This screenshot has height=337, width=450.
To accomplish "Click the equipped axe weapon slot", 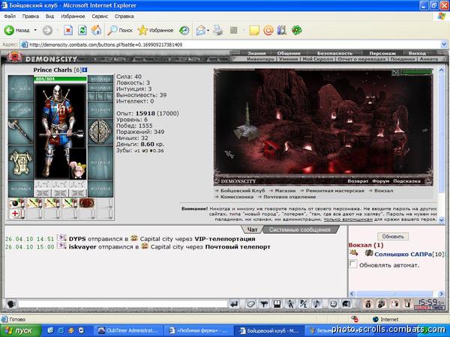I will point(21,132).
